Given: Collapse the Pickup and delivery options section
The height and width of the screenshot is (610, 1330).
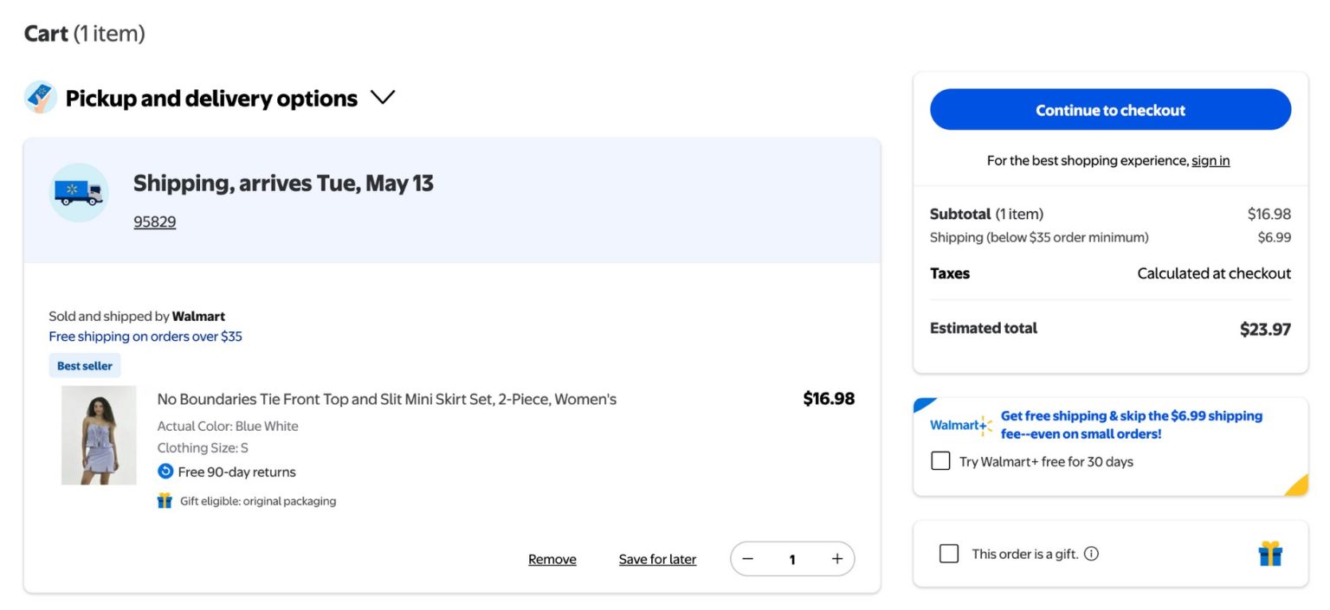Looking at the screenshot, I should [383, 97].
